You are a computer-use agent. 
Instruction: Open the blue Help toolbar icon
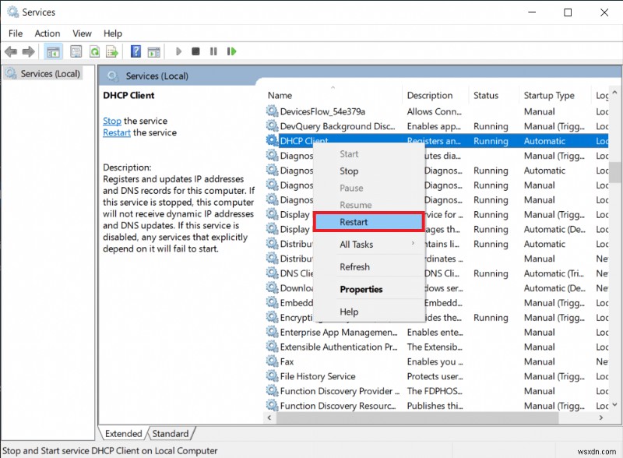(136, 51)
